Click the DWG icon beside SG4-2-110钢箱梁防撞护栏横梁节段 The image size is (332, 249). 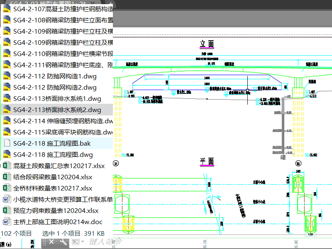coord(7,54)
